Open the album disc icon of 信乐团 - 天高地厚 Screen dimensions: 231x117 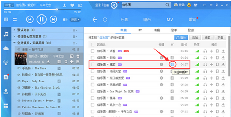(x=161, y=85)
